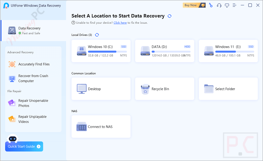
Task: Click Connect to NAS
Action: tap(101, 126)
